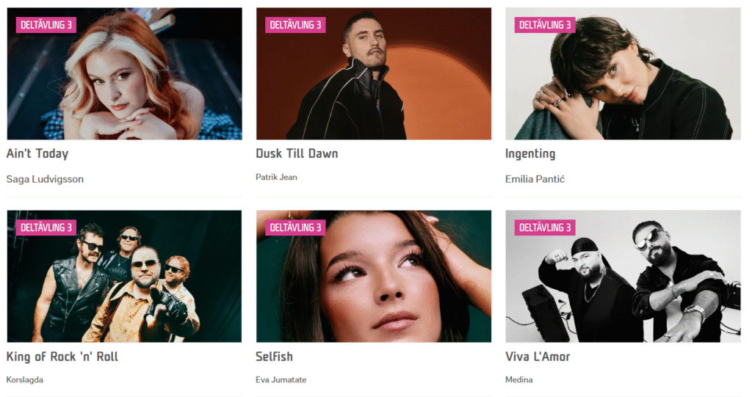Open the Ain't Today song thumbnail
This screenshot has height=397, width=752.
point(124,73)
